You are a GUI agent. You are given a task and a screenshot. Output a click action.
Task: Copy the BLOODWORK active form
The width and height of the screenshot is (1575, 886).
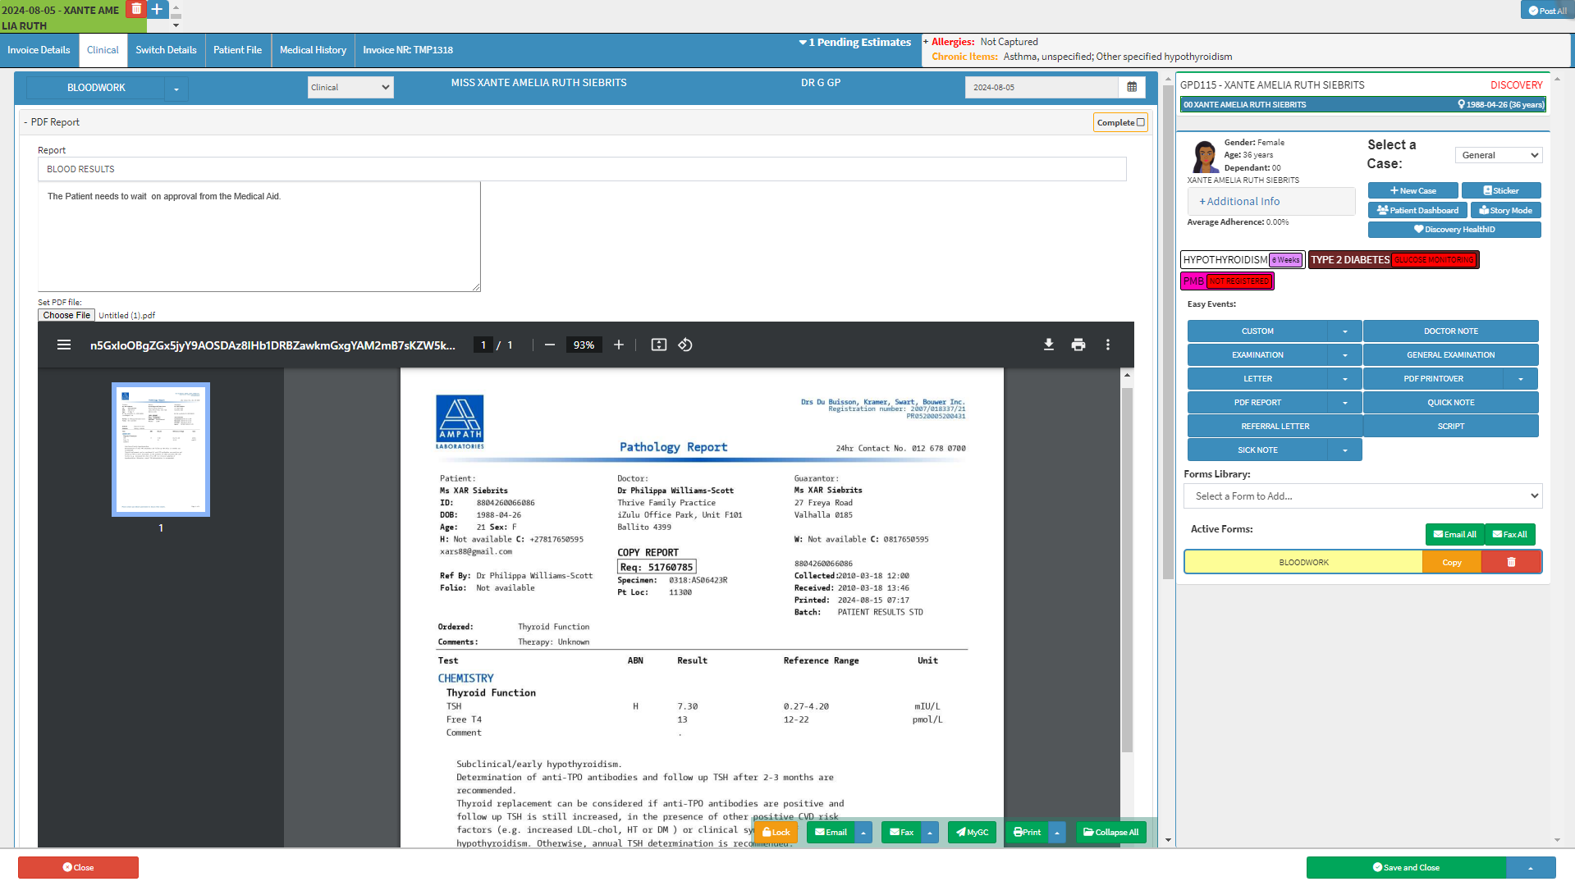[x=1452, y=562]
